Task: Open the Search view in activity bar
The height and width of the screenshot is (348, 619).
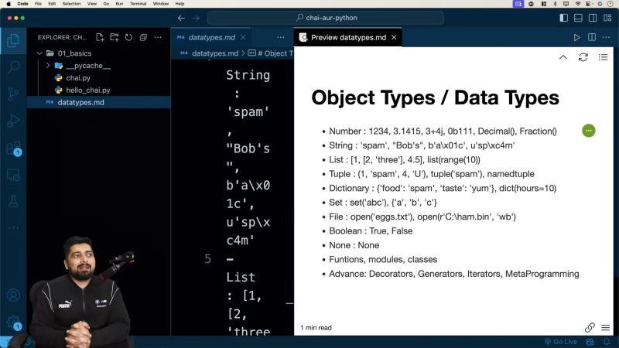Action: click(x=13, y=67)
